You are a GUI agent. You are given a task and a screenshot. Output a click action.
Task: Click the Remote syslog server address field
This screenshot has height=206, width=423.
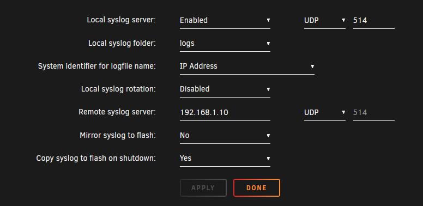(225, 112)
